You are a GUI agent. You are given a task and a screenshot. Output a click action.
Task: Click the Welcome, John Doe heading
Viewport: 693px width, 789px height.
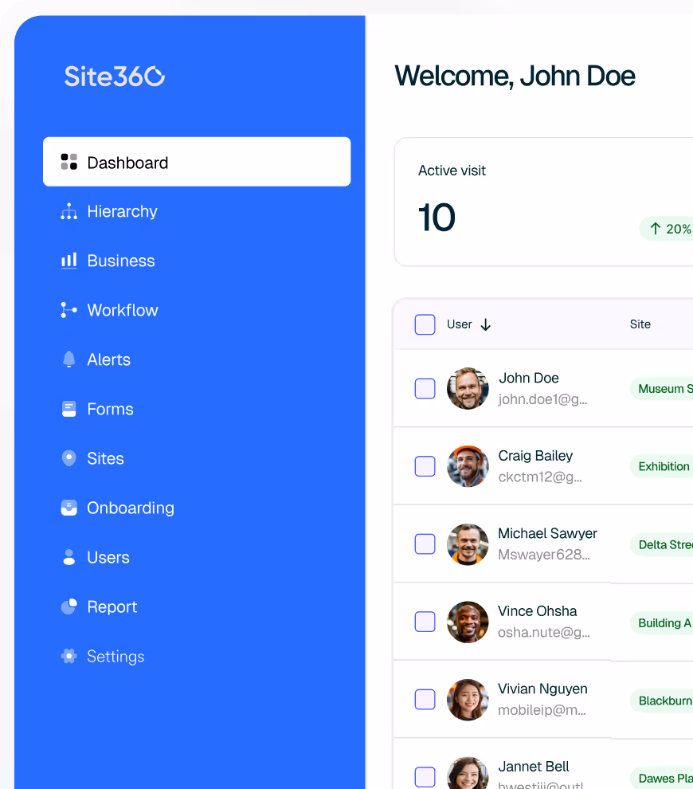point(515,76)
